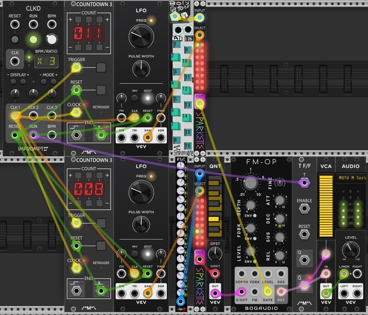
Task: Click the END gate output on Countdown showing 011
Action: tap(76, 135)
